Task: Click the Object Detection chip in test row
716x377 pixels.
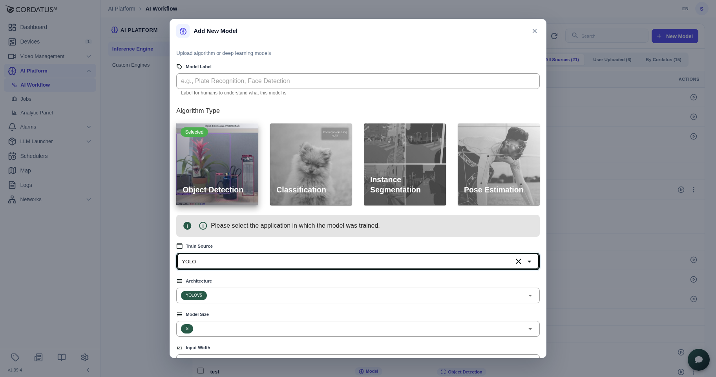Action: click(462, 372)
